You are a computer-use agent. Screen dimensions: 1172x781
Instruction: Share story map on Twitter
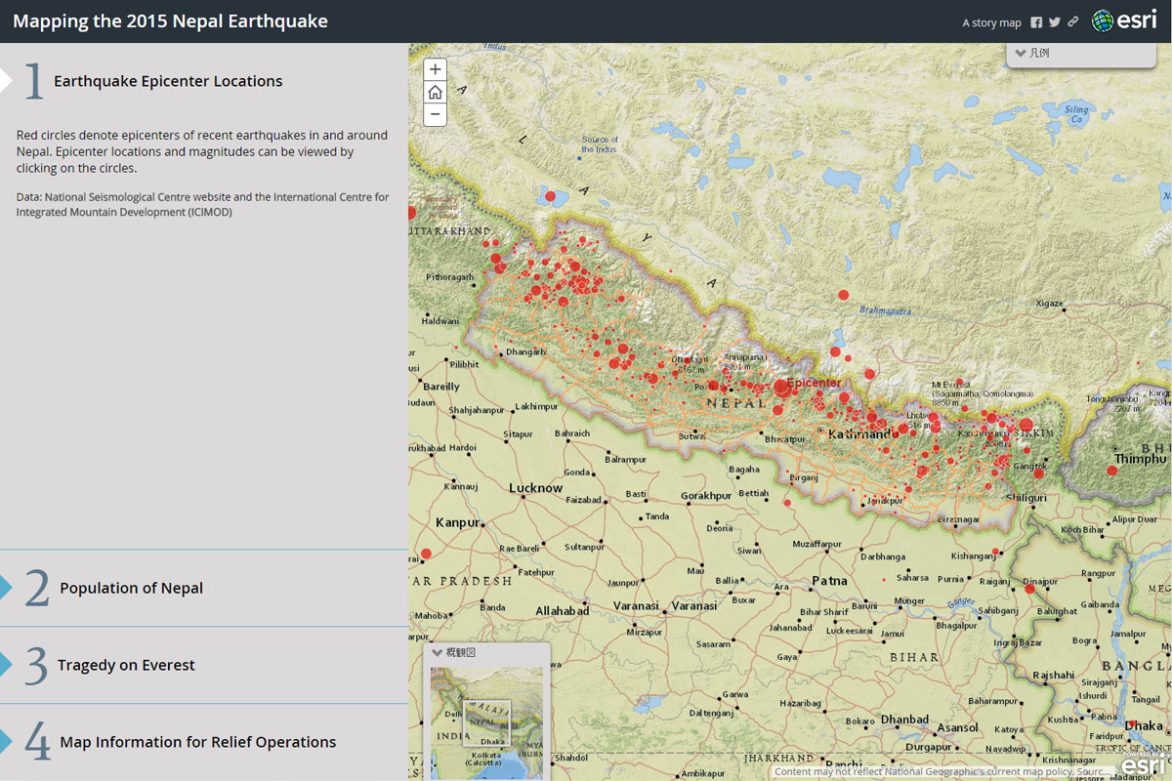(1055, 22)
